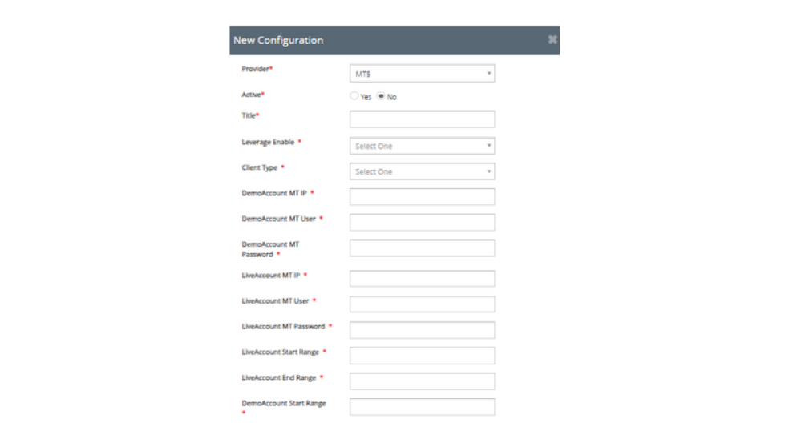The image size is (789, 439).
Task: Focus the DemoAccount Start Range field
Action: tap(422, 407)
